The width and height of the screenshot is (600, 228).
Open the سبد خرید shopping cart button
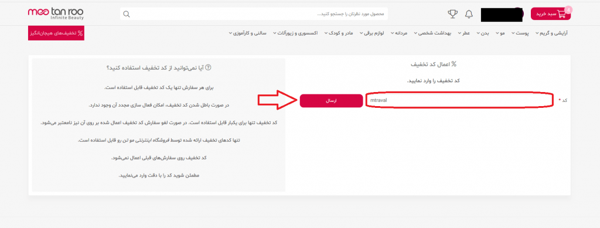tap(550, 13)
